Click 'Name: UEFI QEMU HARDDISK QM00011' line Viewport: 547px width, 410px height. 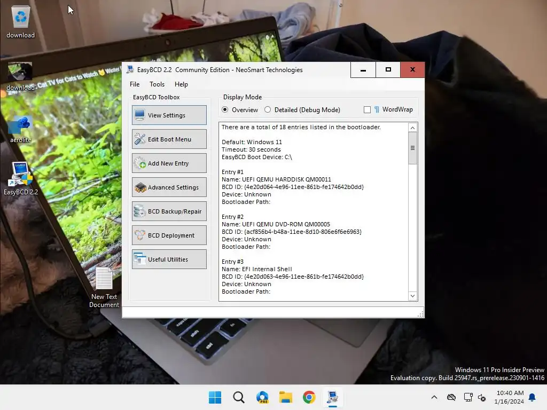click(276, 179)
